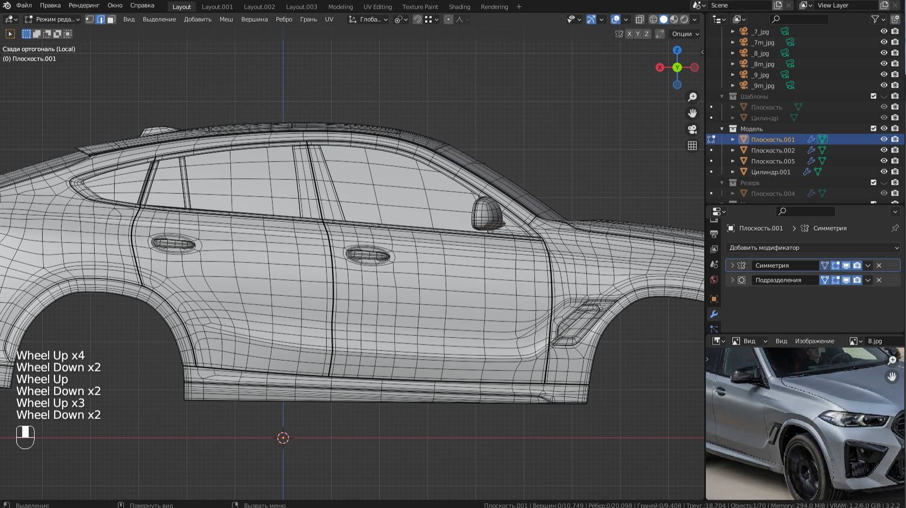Click the Particle Properties icon below the wrench

pos(714,328)
